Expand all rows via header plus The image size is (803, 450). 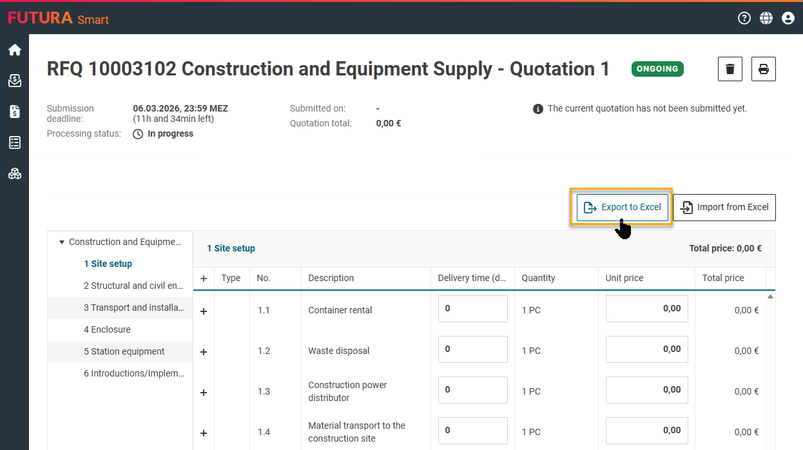pyautogui.click(x=204, y=279)
